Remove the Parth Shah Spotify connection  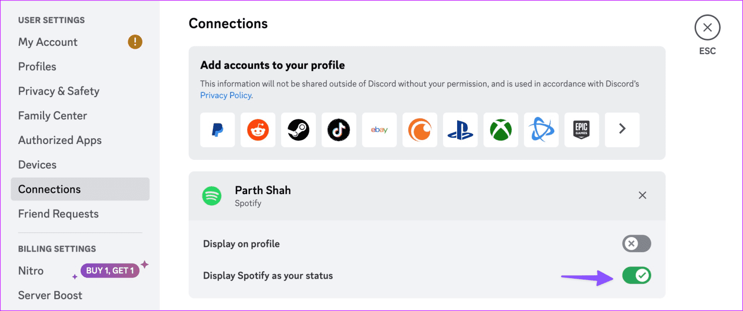coord(642,195)
